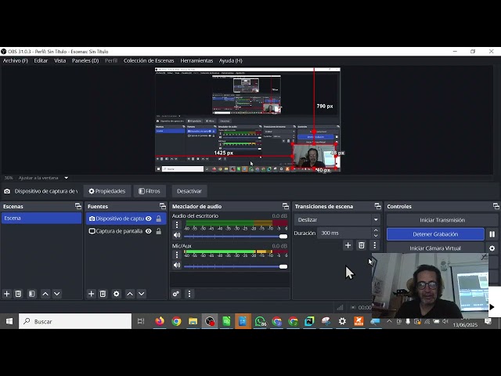Move scene down arrow in Escenas
Viewport: 501px width, 376px height.
[57, 294]
